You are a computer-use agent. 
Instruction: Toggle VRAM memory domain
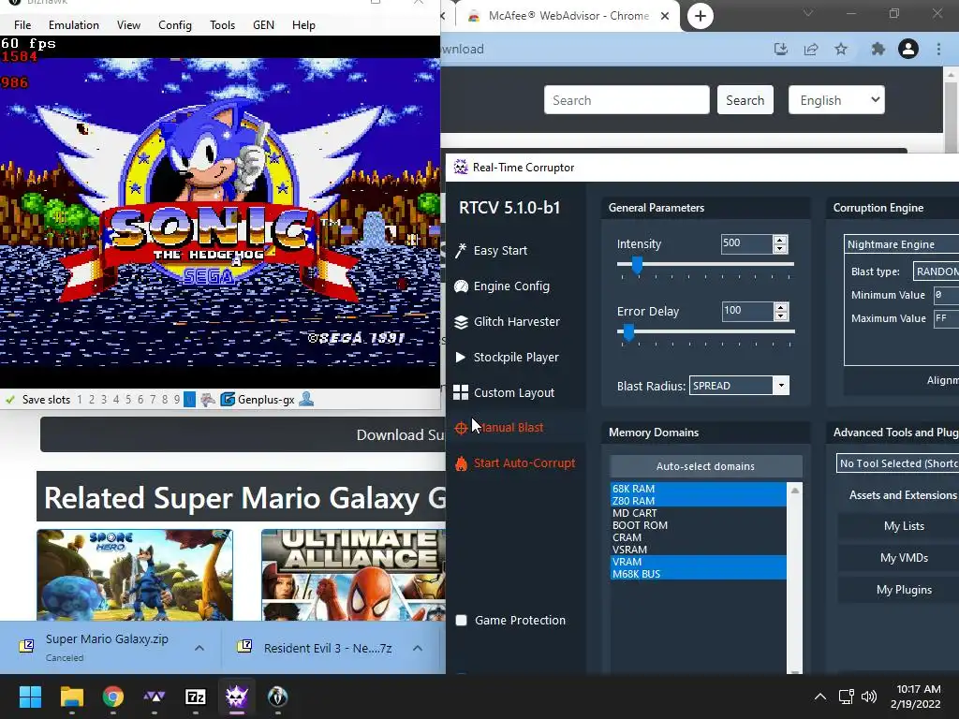(x=698, y=562)
